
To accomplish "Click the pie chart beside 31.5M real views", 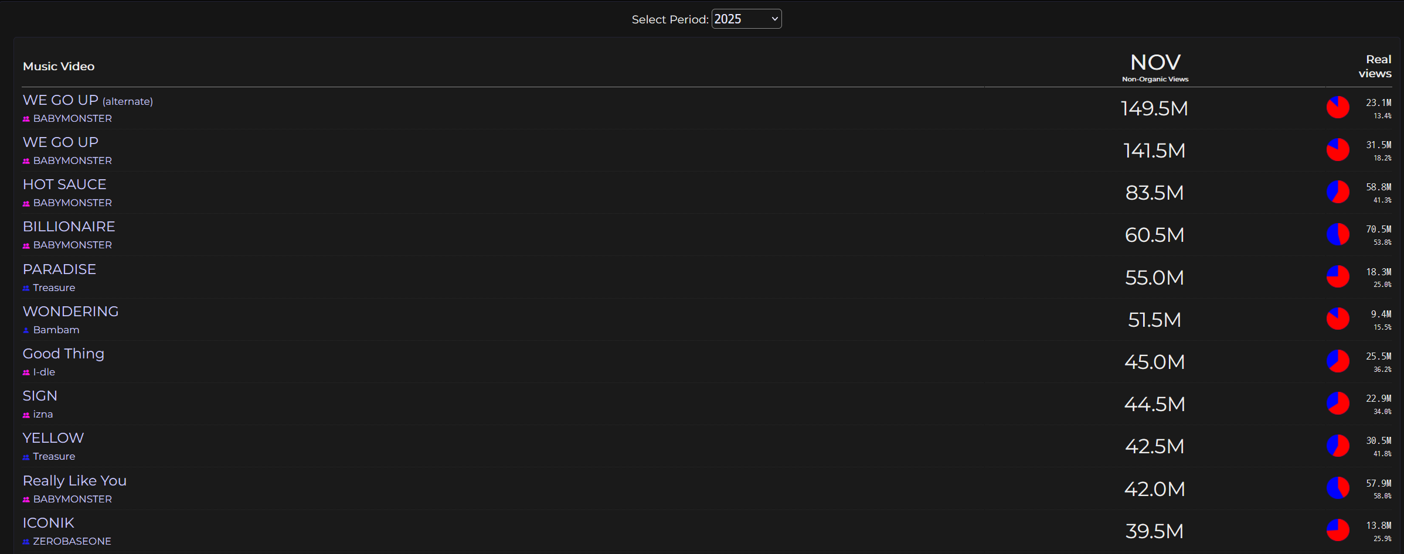I will [1338, 150].
